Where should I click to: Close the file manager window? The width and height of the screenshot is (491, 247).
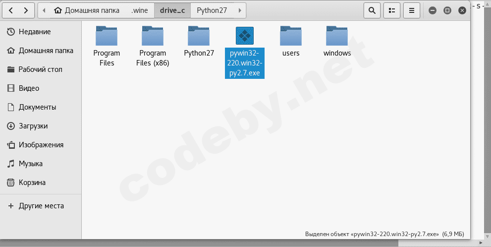click(x=462, y=10)
